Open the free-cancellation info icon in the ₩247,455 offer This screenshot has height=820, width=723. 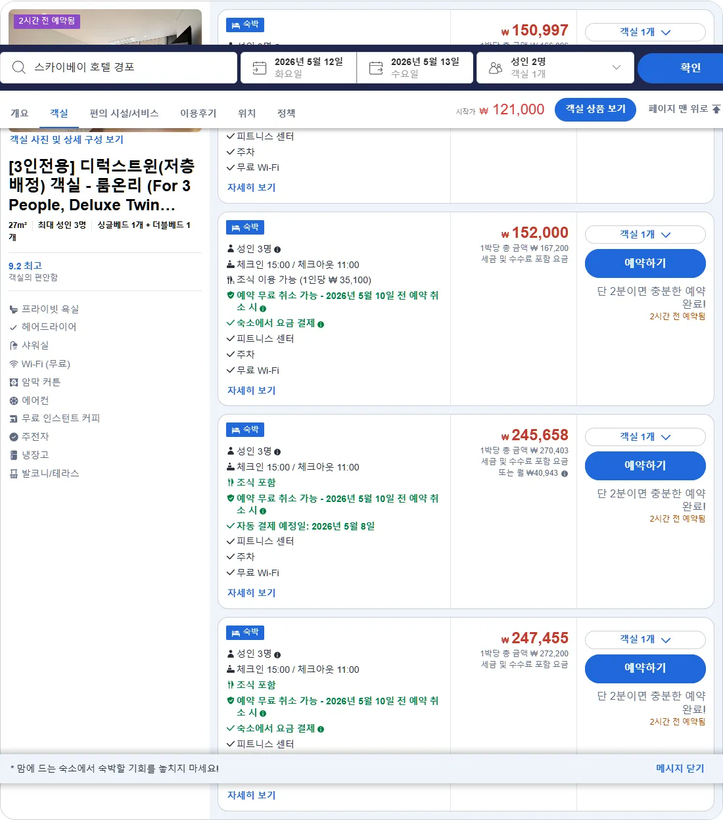point(263,714)
